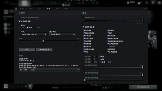162x91 pixels.
Task: Open the 尺寸 resolution dropdown
Action: (x=34, y=34)
